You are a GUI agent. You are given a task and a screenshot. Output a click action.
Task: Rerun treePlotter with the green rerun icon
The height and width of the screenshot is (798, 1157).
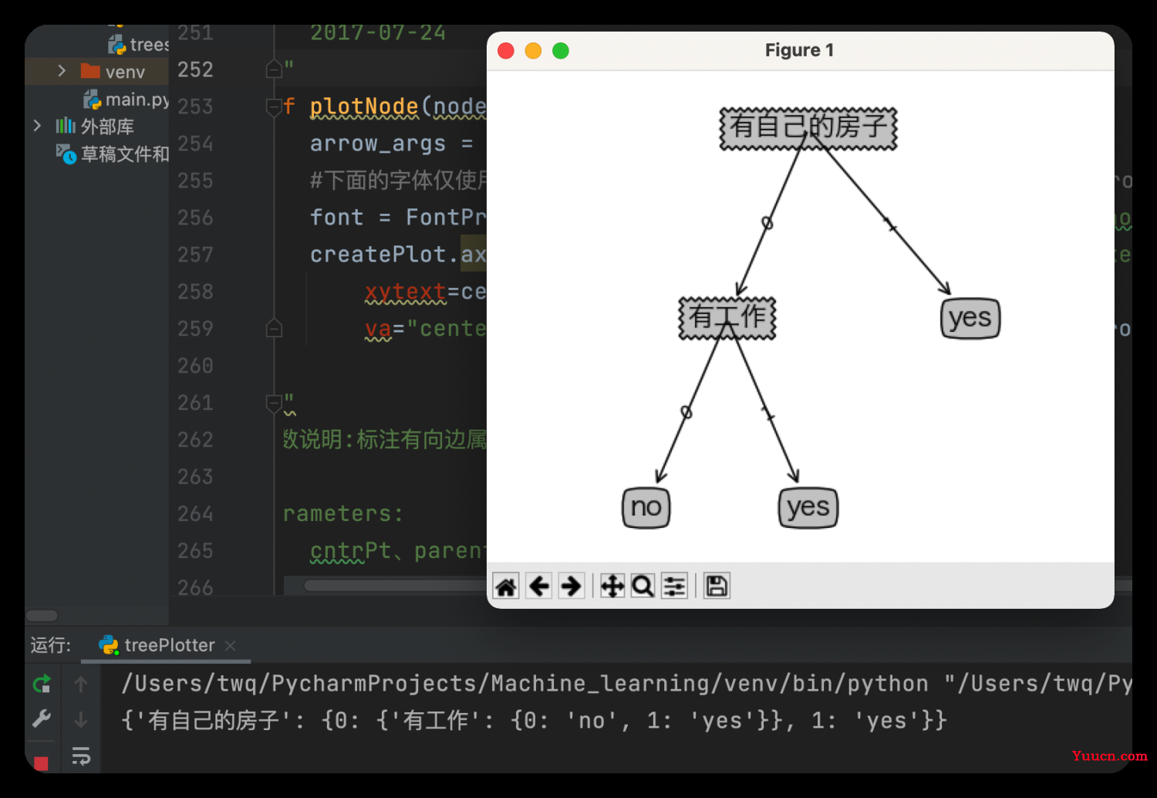(42, 684)
